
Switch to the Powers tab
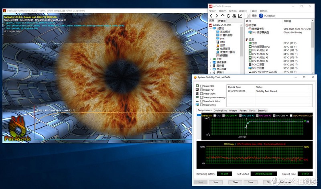tap(243, 110)
